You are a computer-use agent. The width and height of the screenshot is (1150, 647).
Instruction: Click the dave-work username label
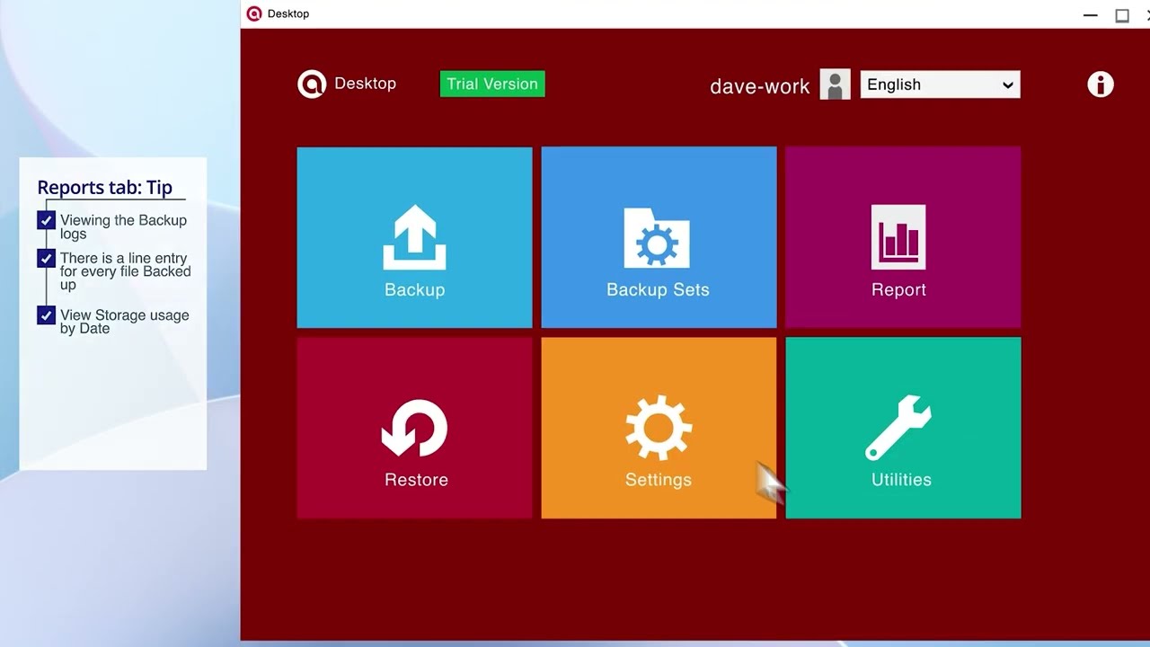tap(759, 86)
